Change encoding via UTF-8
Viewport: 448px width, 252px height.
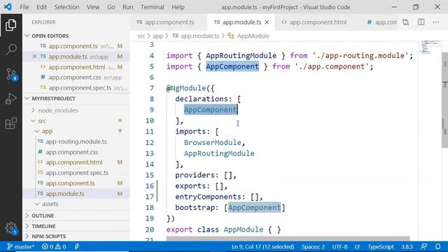[x=339, y=246]
